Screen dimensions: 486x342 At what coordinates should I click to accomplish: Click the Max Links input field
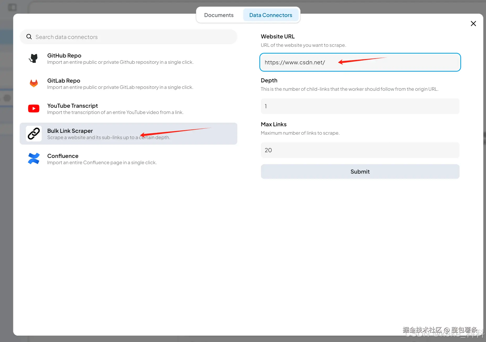pyautogui.click(x=360, y=150)
